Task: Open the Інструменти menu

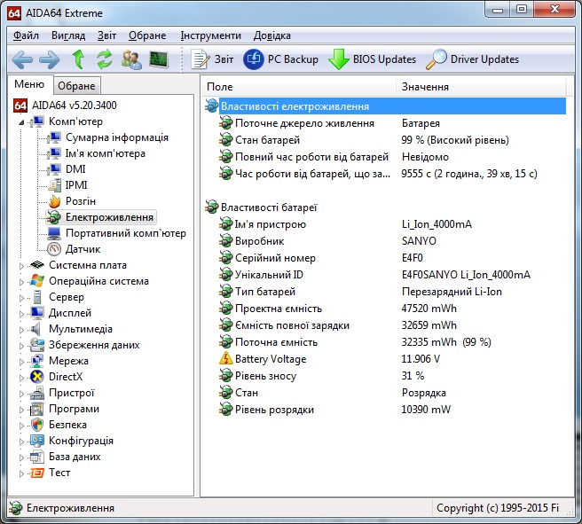Action: [211, 35]
